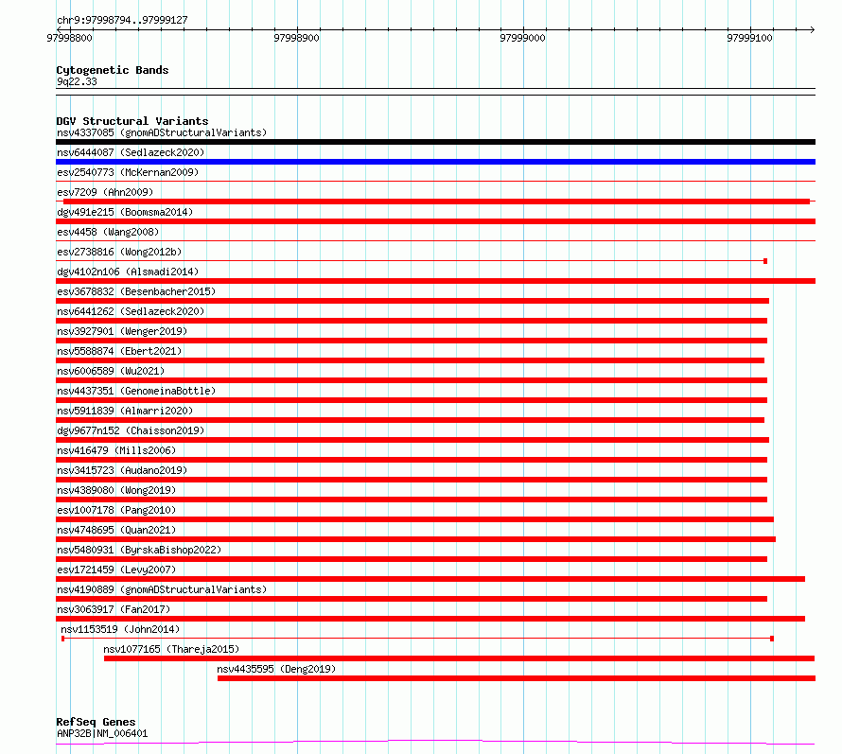This screenshot has height=754, width=842.
Task: Click the RefSeq Genes track title
Action: pos(96,722)
